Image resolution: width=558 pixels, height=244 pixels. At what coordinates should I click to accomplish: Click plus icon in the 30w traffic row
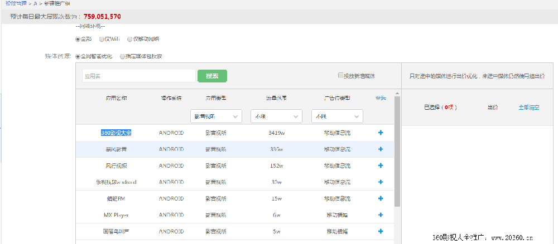click(x=381, y=182)
